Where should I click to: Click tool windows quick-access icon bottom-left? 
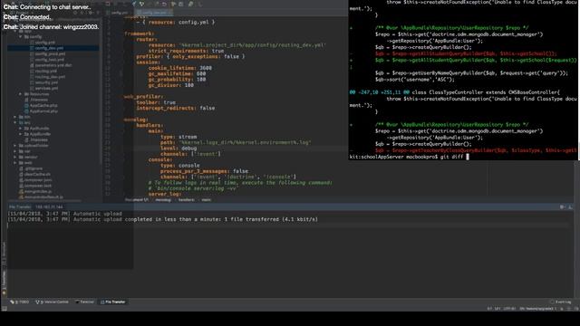click(4, 308)
